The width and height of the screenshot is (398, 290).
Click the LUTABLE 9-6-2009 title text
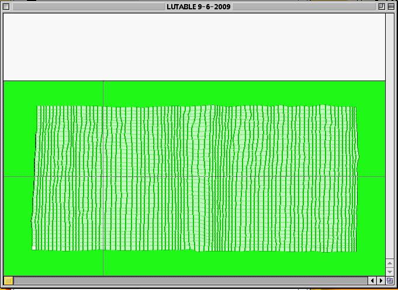(199, 7)
